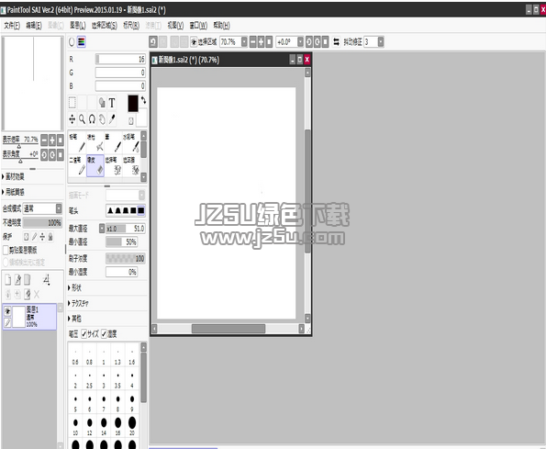546x449 pixels.
Task: Zoom in from top toolbar plus
Action: pyautogui.click(x=261, y=42)
